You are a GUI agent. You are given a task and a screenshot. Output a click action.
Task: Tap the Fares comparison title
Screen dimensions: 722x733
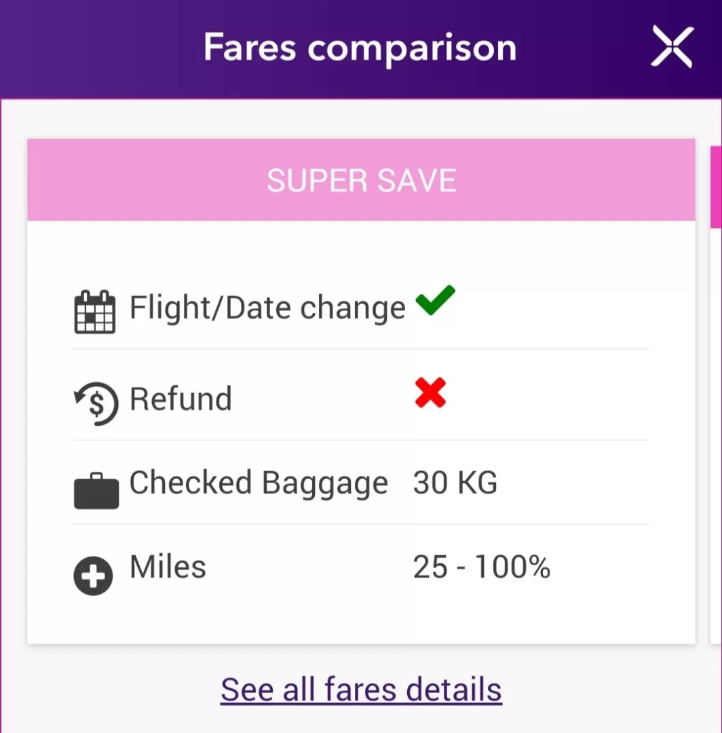click(x=360, y=48)
